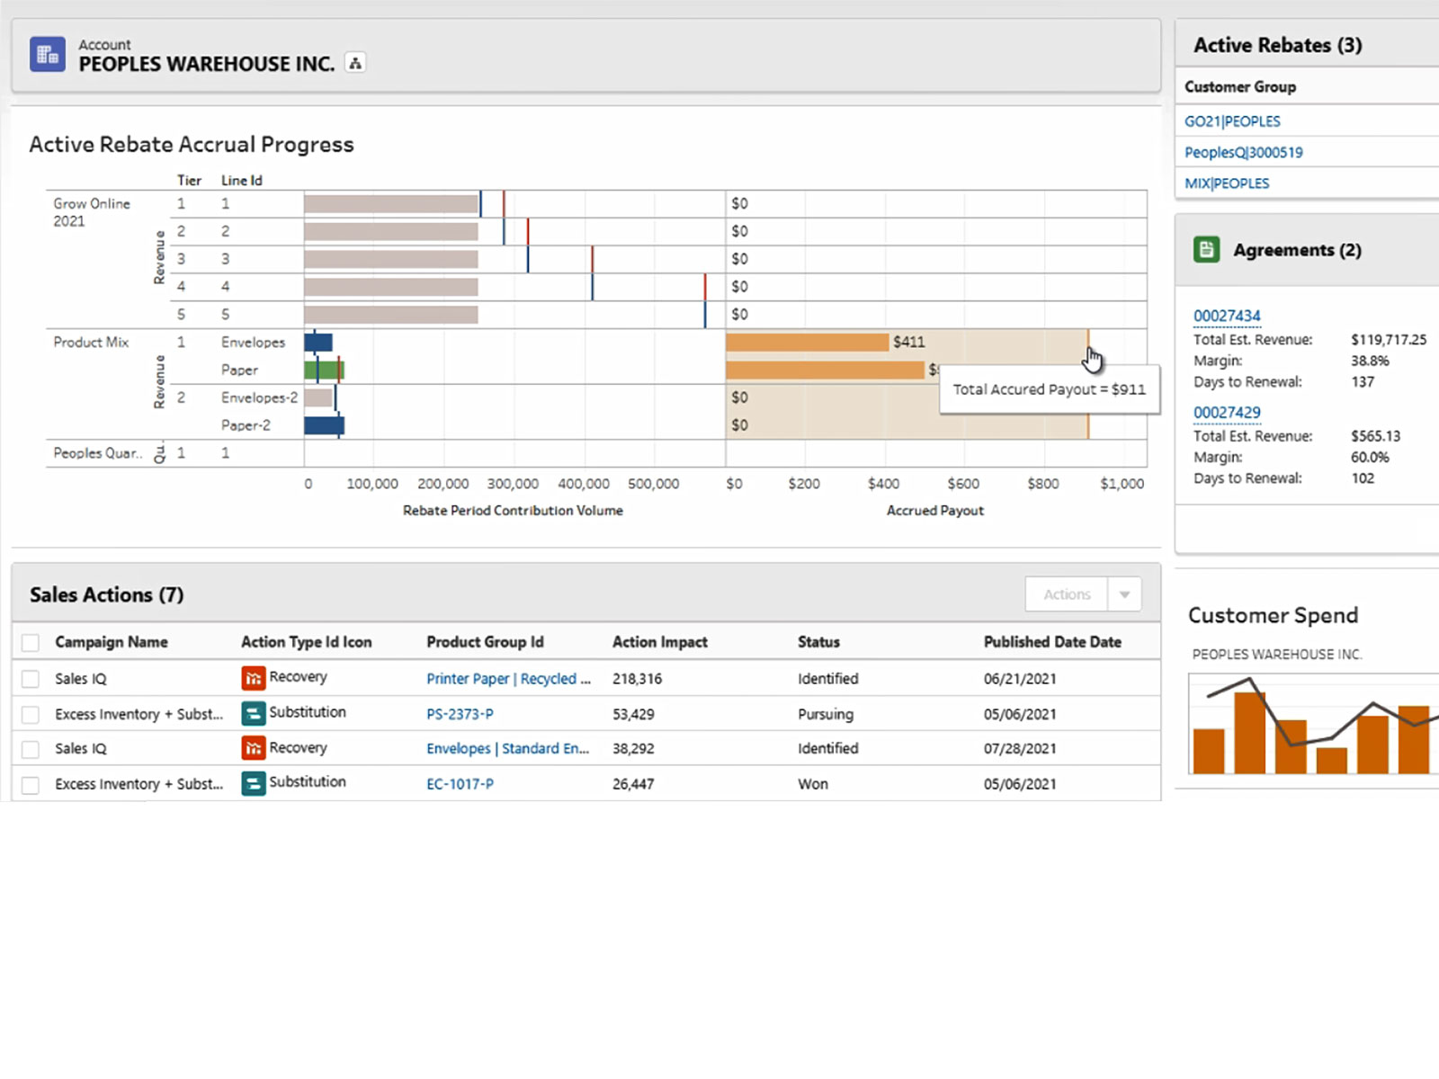
Task: Click the Agreements (2) heading
Action: 1297,250
